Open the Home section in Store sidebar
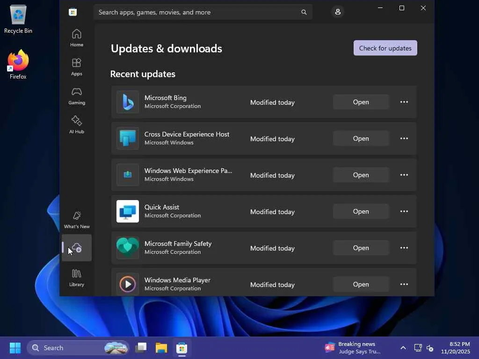479x359 pixels. click(x=76, y=38)
